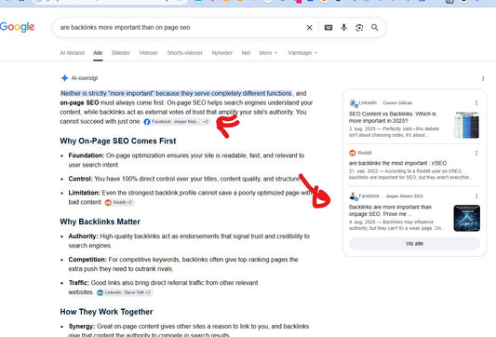Go to the Google home logo
The image size is (496, 337).
(17, 27)
